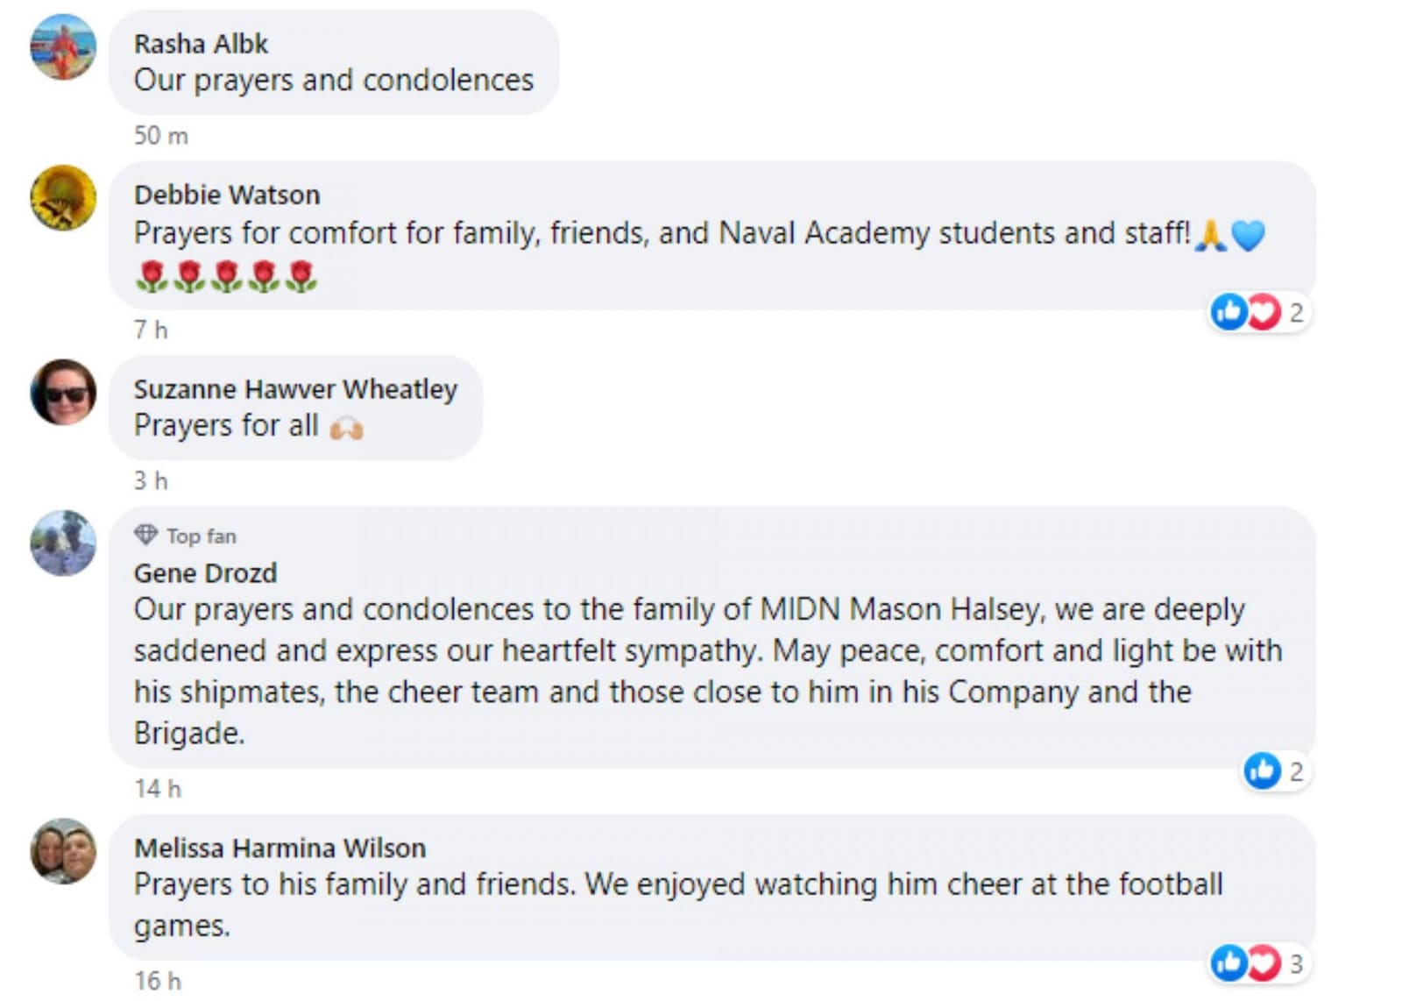
Task: Click Suzanne Hawver Wheatley's avatar
Action: (x=63, y=392)
